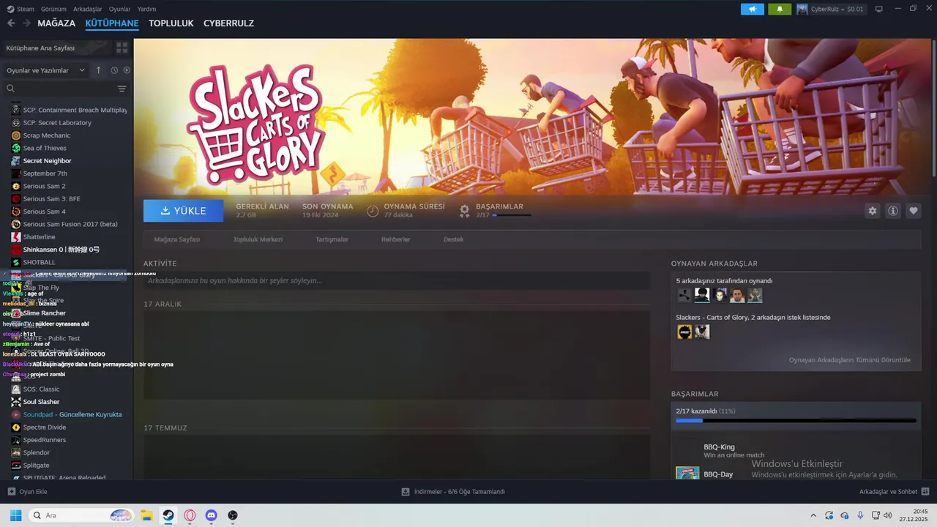Click the Add Game plus icon

pos(11,492)
